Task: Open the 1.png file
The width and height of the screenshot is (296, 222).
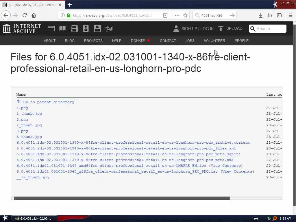Action: [22, 108]
